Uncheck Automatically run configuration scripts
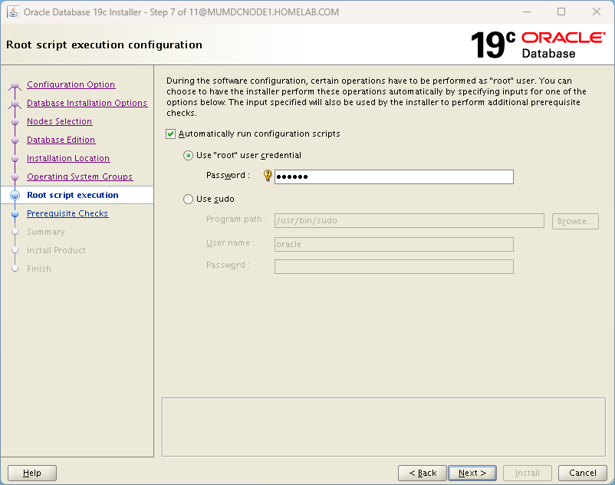The image size is (615, 485). [171, 134]
